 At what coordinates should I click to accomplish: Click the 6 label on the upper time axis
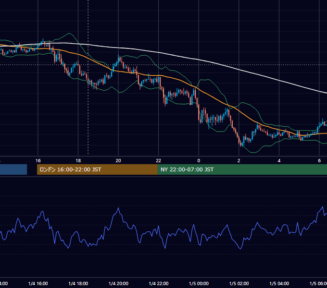click(x=319, y=160)
